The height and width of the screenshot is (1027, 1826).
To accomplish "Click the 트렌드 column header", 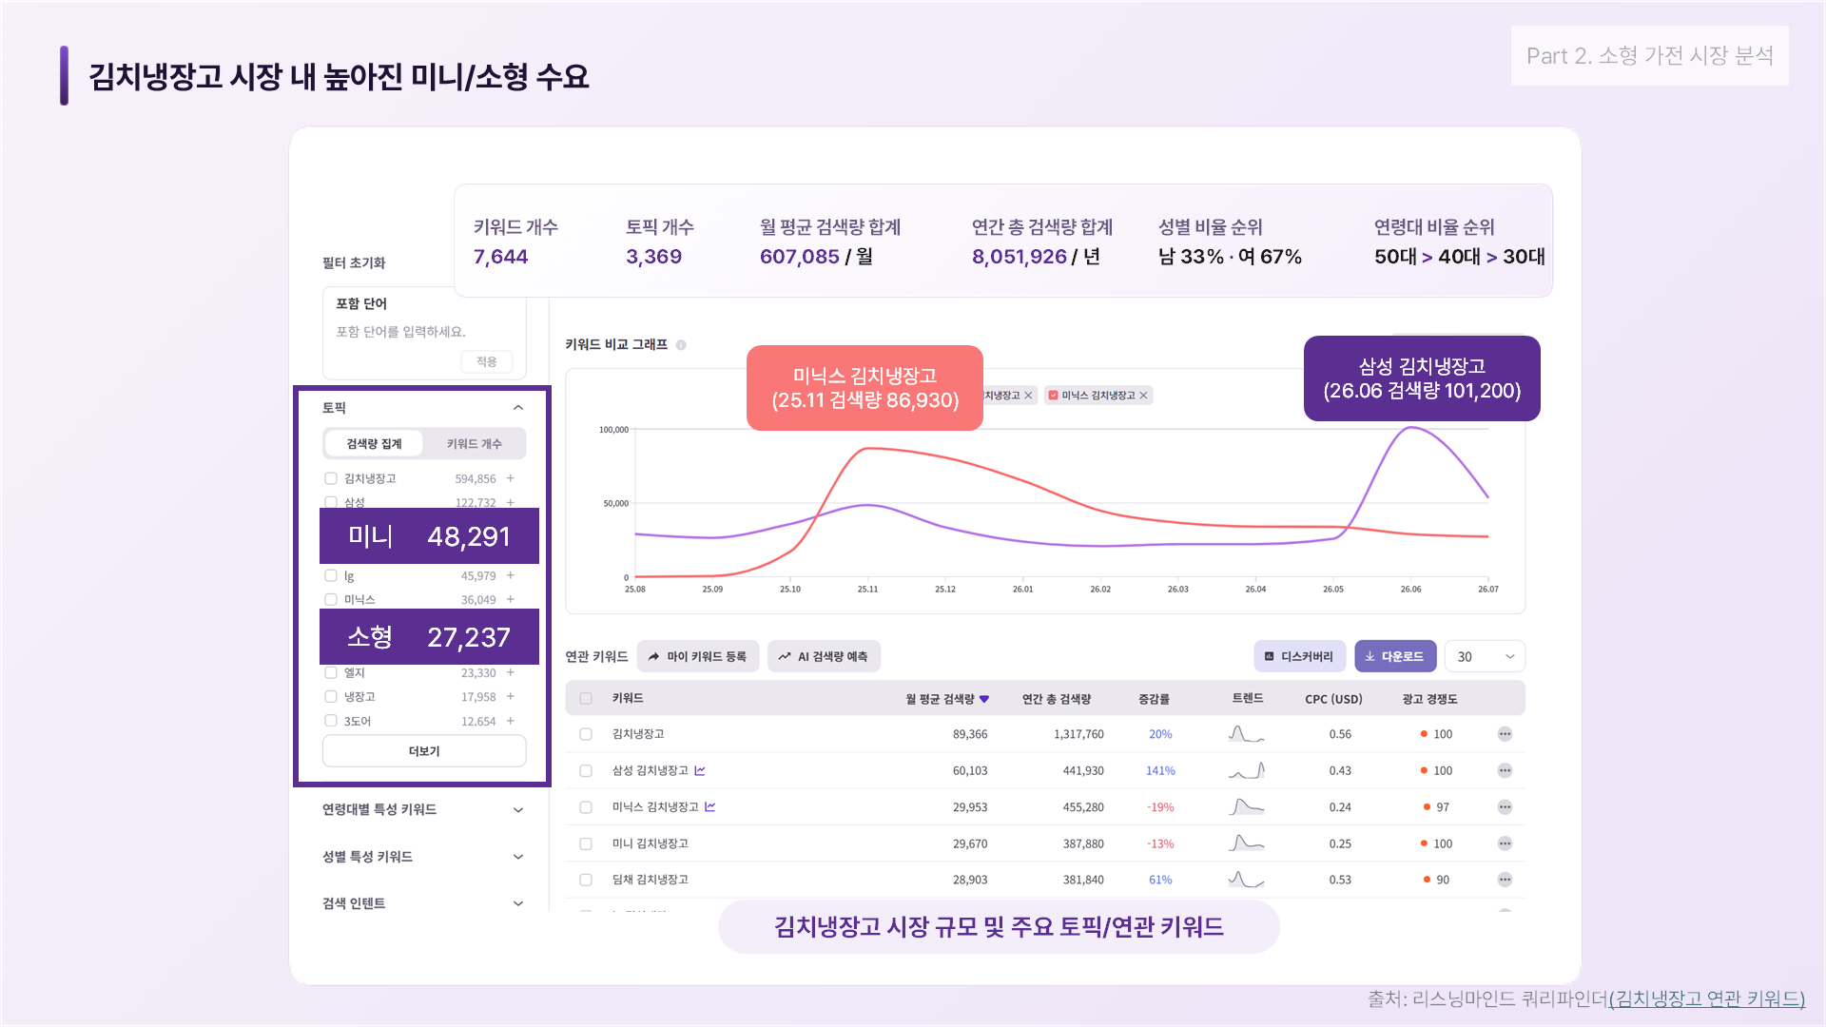I will click(1248, 699).
